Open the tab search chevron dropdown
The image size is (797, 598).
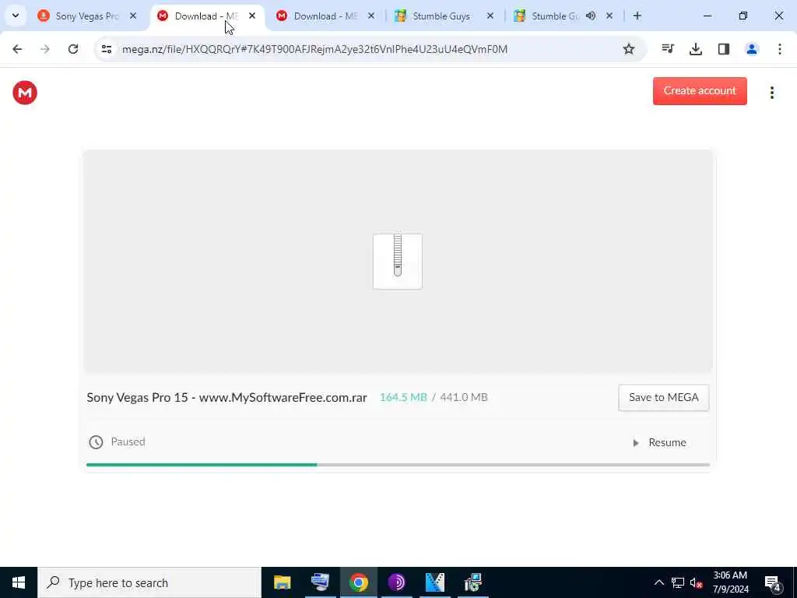(16, 16)
